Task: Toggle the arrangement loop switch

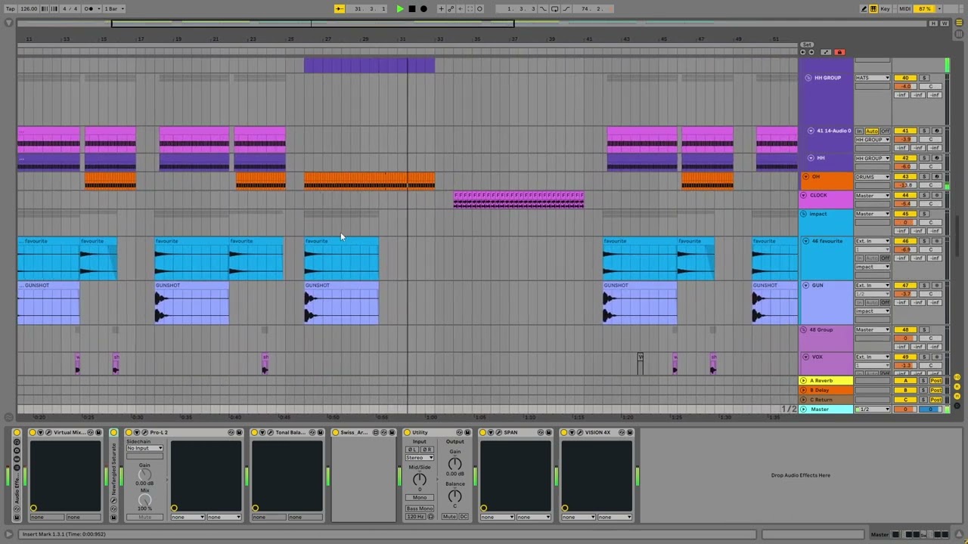Action: 554,8
